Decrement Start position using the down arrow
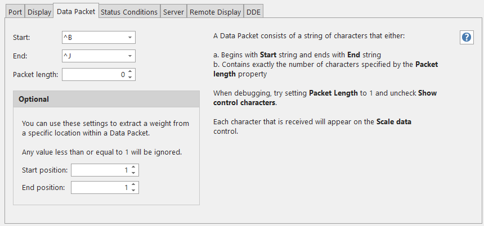Image resolution: width=484 pixels, height=226 pixels. pos(133,173)
